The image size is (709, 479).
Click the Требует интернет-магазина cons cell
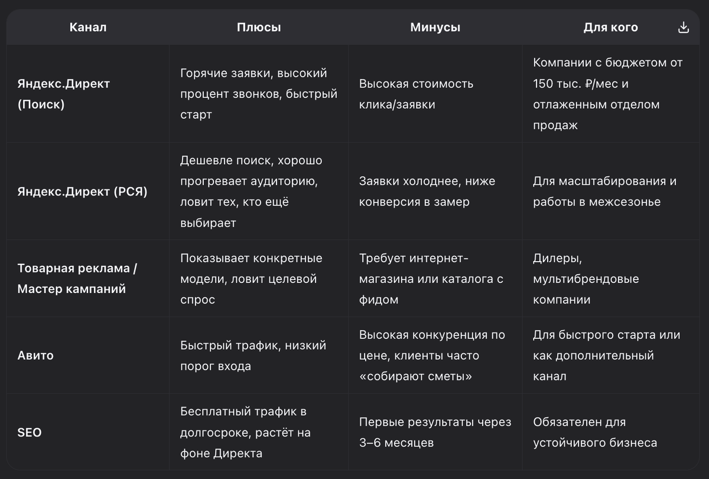431,279
